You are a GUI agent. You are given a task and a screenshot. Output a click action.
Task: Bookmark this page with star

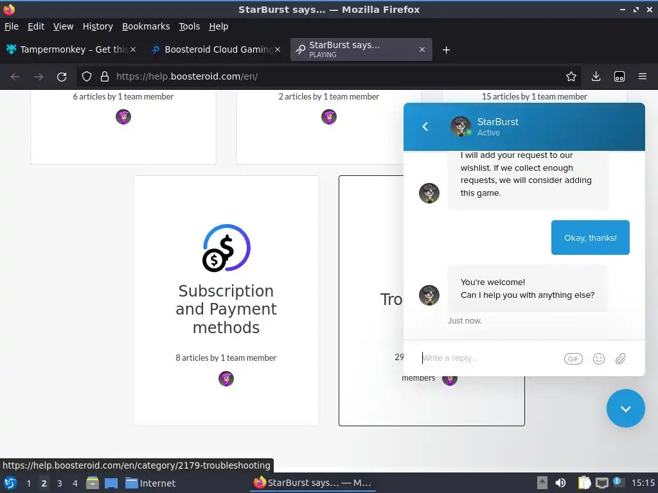click(571, 77)
